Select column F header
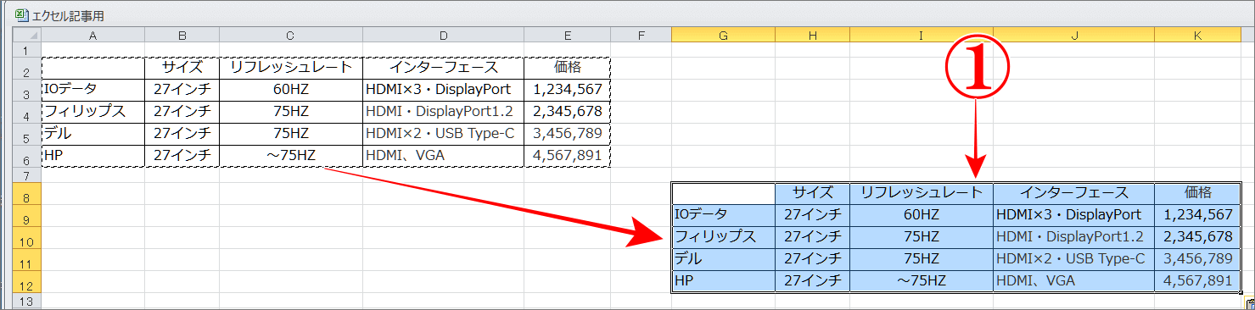Viewport: 1255px width, 310px height. coord(641,35)
